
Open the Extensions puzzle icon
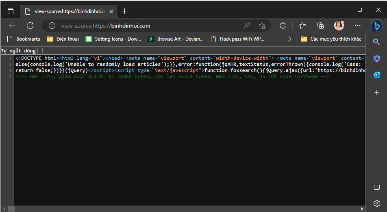pos(283,26)
